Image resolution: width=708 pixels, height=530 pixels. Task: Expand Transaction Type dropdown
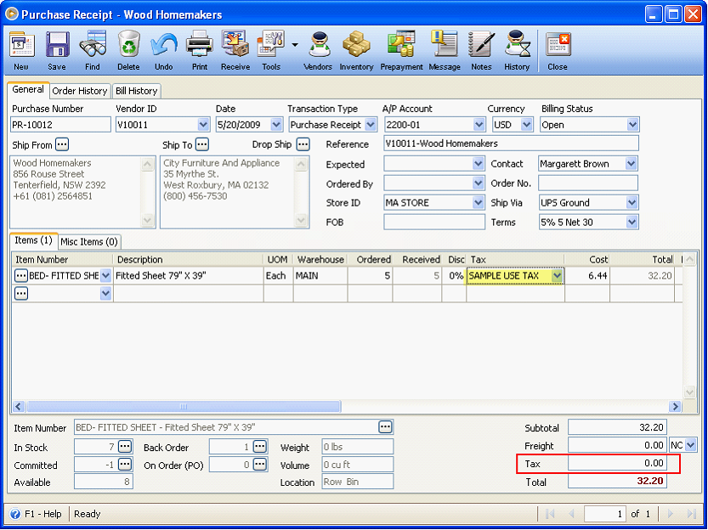click(x=371, y=125)
